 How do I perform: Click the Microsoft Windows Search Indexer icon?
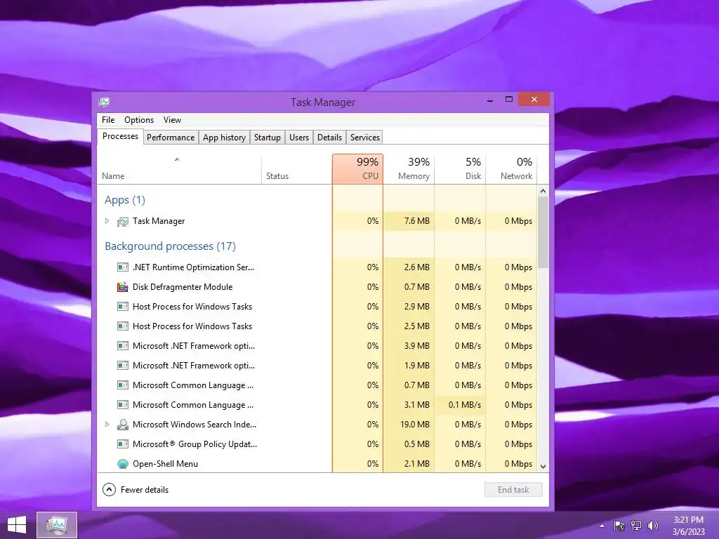(122, 425)
